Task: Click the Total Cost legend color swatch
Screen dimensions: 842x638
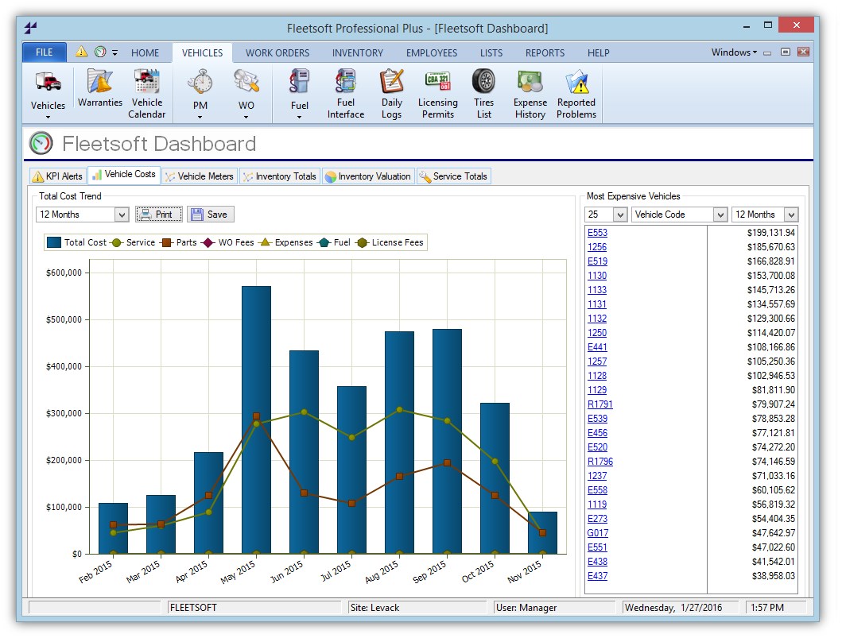Action: tap(54, 242)
